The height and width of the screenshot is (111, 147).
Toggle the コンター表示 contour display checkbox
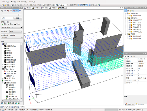click(5, 67)
